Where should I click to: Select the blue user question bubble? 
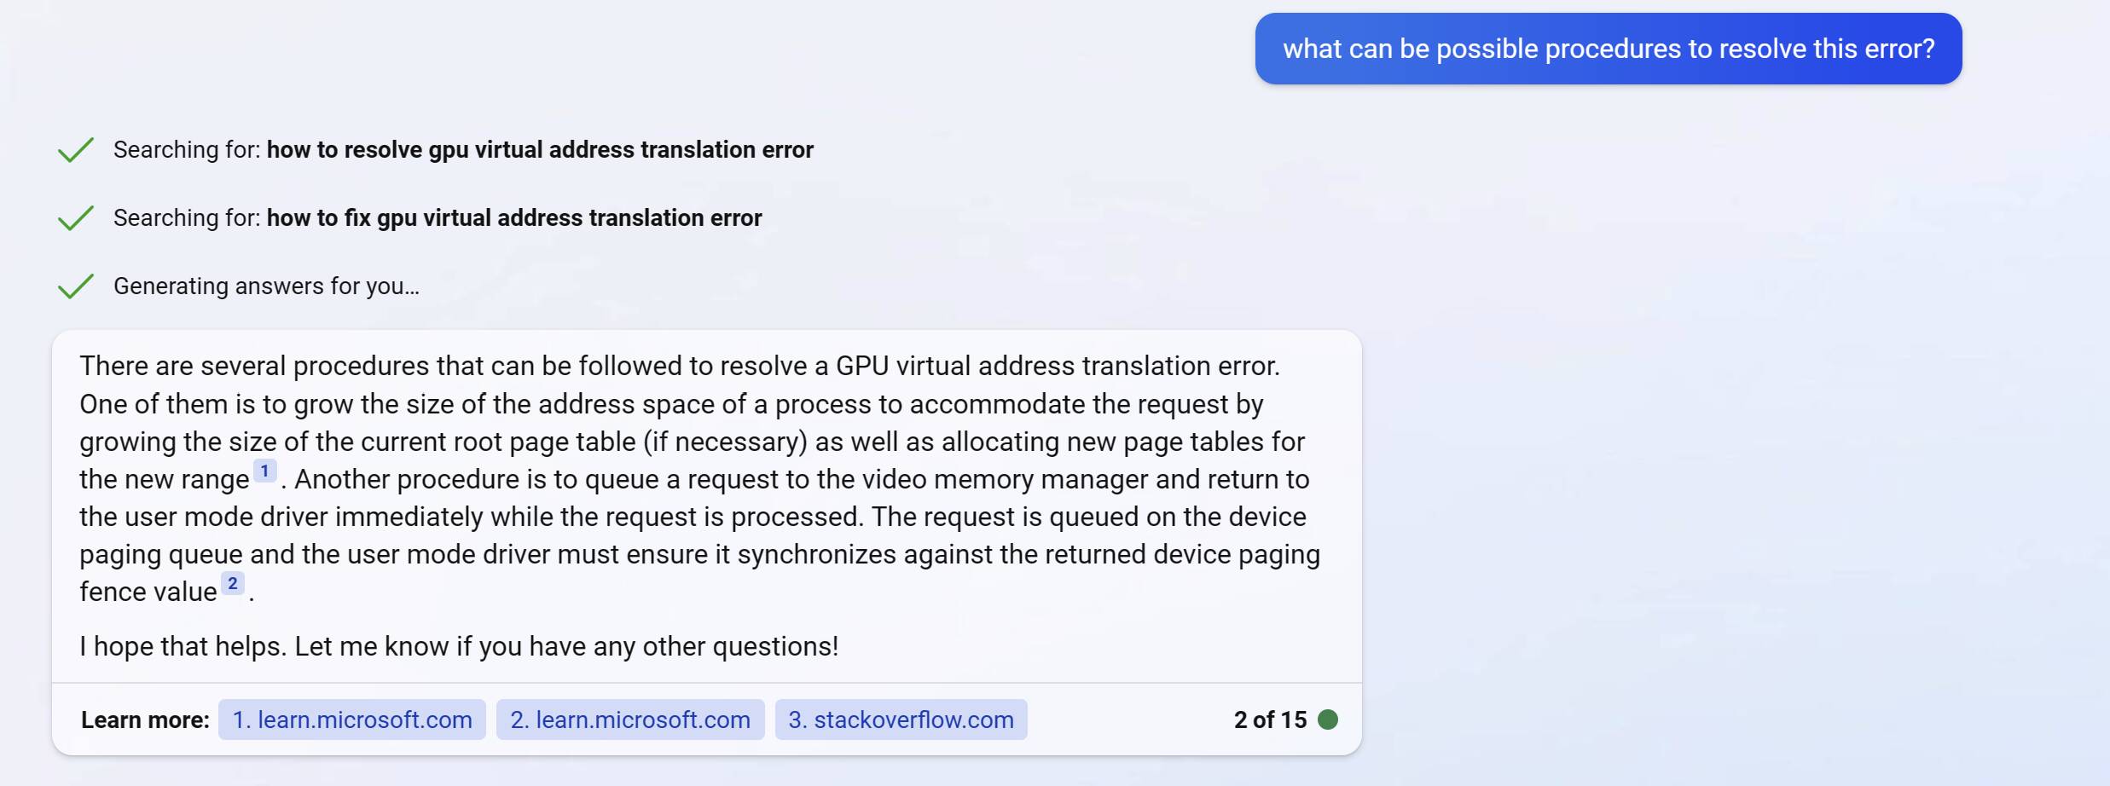(x=1608, y=49)
